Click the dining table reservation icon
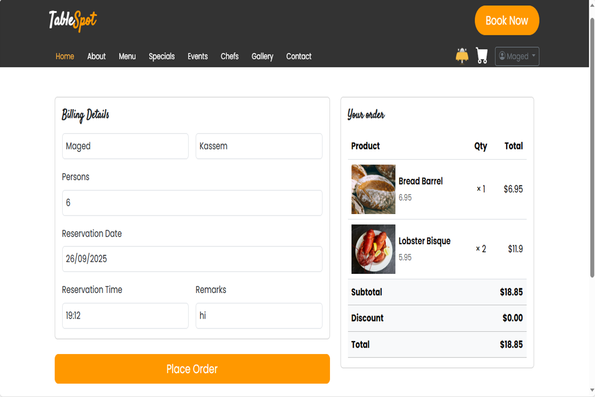This screenshot has width=595, height=397. pos(462,56)
